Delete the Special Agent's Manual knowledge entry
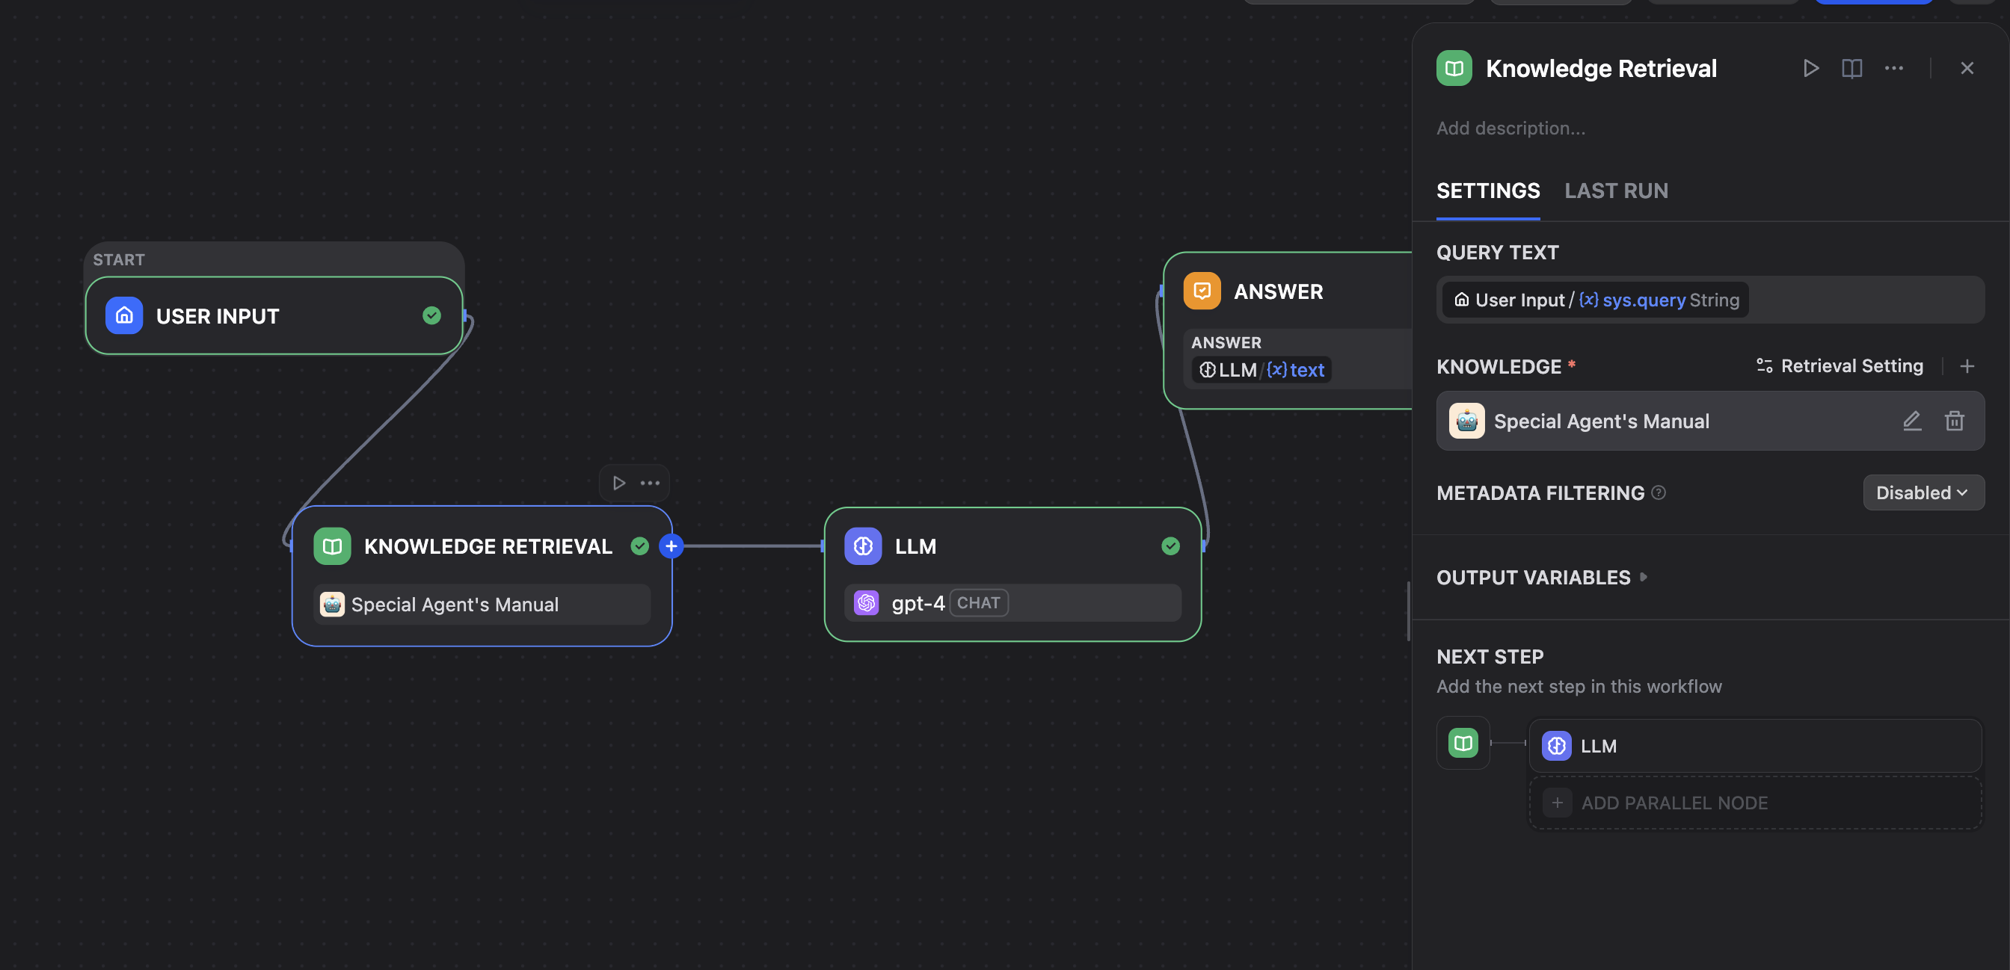This screenshot has width=2010, height=970. (1954, 420)
